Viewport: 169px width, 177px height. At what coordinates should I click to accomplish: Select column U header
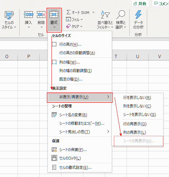[x=138, y=56]
